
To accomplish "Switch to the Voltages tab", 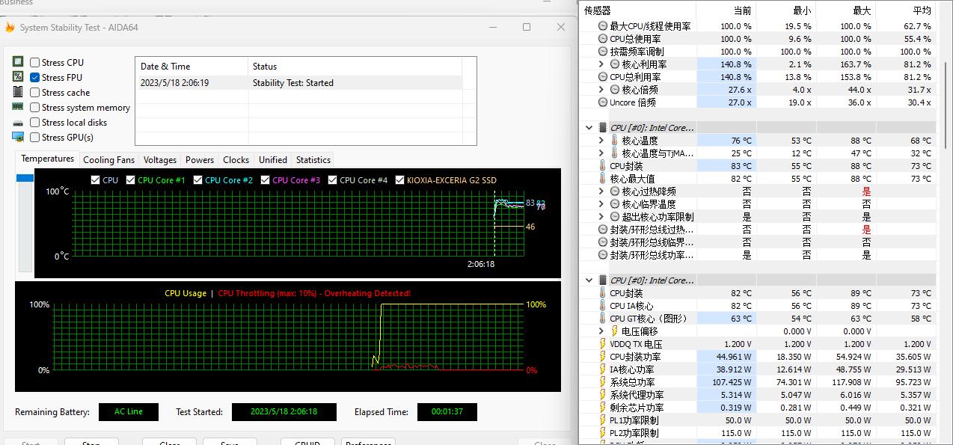I will 159,159.
